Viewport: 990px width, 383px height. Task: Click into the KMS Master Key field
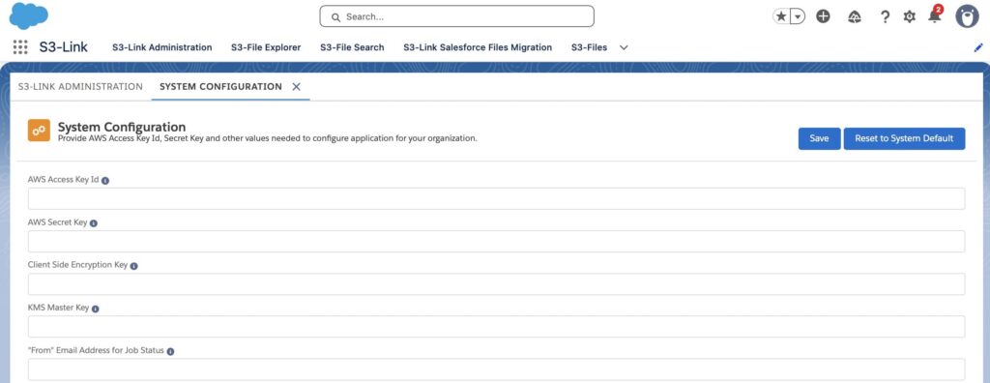[x=496, y=327]
